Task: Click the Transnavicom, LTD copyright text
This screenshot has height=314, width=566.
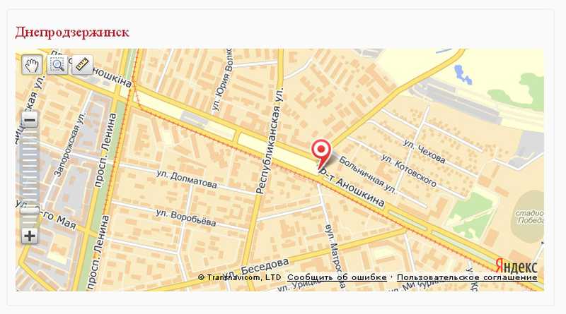Action: tap(240, 277)
